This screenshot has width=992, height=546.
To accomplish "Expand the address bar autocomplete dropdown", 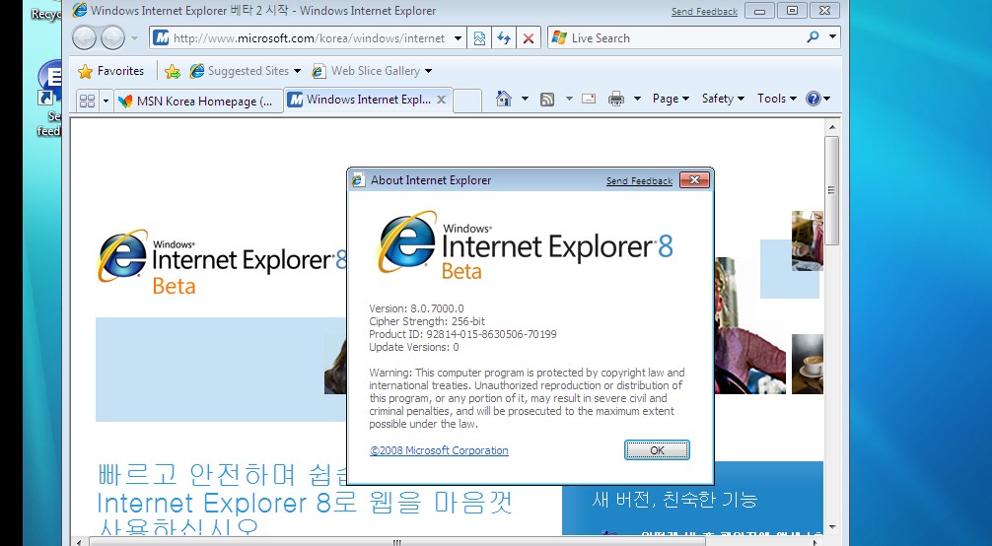I will pyautogui.click(x=459, y=38).
